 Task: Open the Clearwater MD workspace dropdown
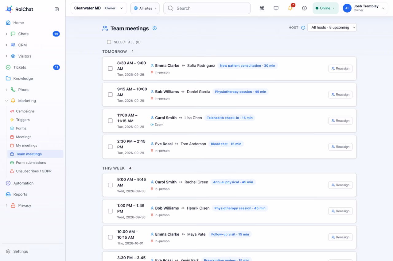(99, 8)
